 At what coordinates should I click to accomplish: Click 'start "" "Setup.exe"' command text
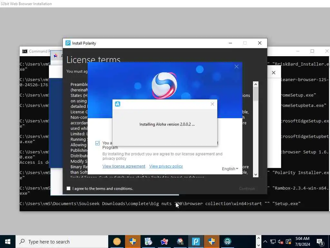275,204
